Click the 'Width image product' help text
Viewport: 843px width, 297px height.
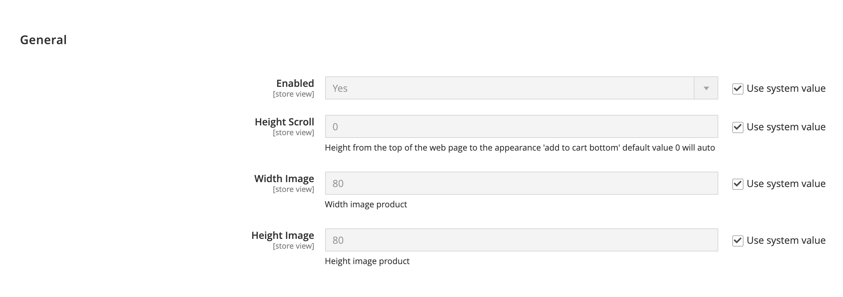pos(366,205)
